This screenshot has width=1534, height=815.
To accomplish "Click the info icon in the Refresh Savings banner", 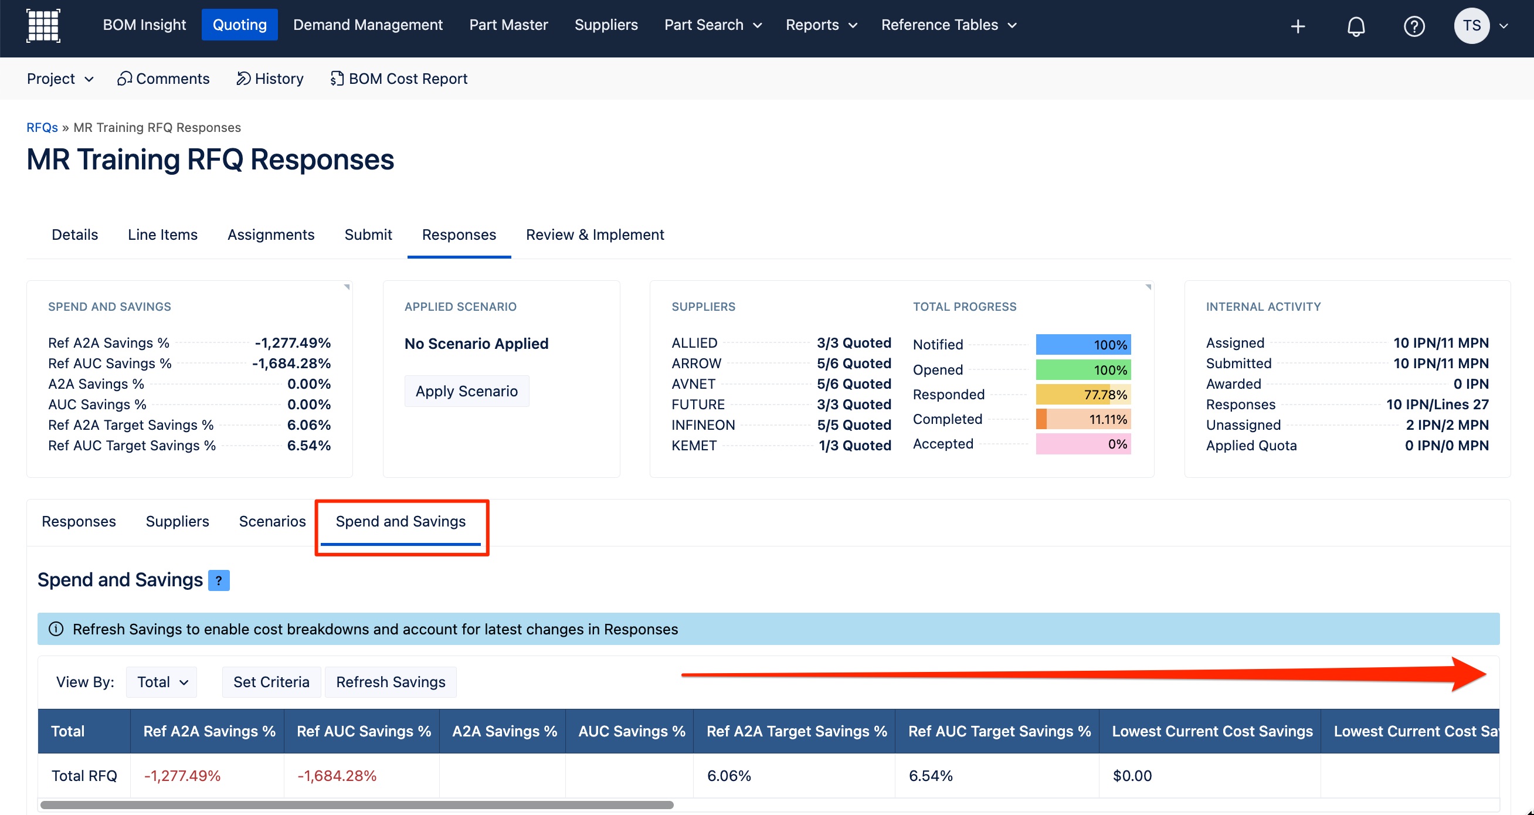I will pyautogui.click(x=56, y=629).
